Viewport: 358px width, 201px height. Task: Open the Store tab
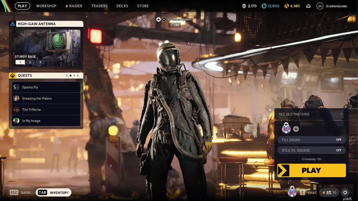143,6
